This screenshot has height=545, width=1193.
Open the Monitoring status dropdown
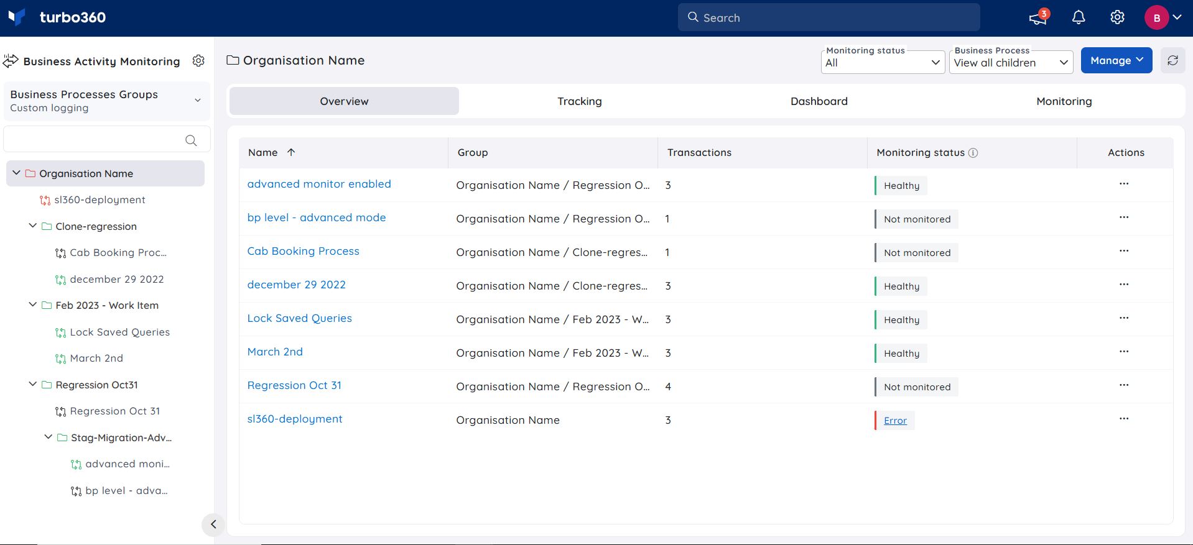pyautogui.click(x=883, y=62)
